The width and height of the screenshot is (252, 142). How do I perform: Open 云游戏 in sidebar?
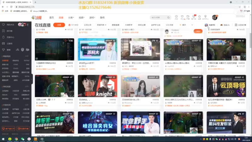click(x=8, y=44)
